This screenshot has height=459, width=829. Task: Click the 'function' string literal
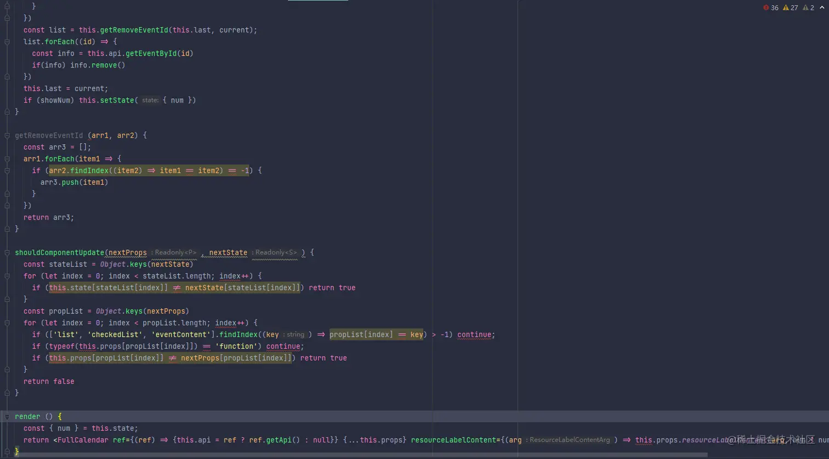point(236,346)
